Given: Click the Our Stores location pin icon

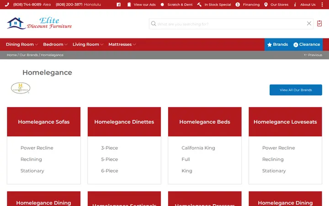Looking at the screenshot, I should coord(265,5).
